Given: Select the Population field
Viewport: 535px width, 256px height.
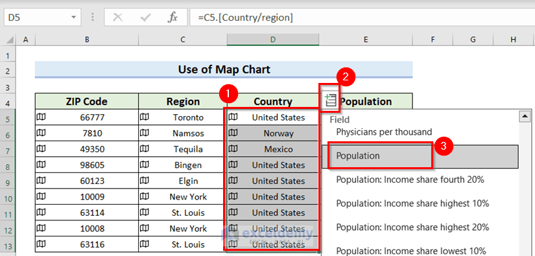Looking at the screenshot, I should tap(420, 156).
